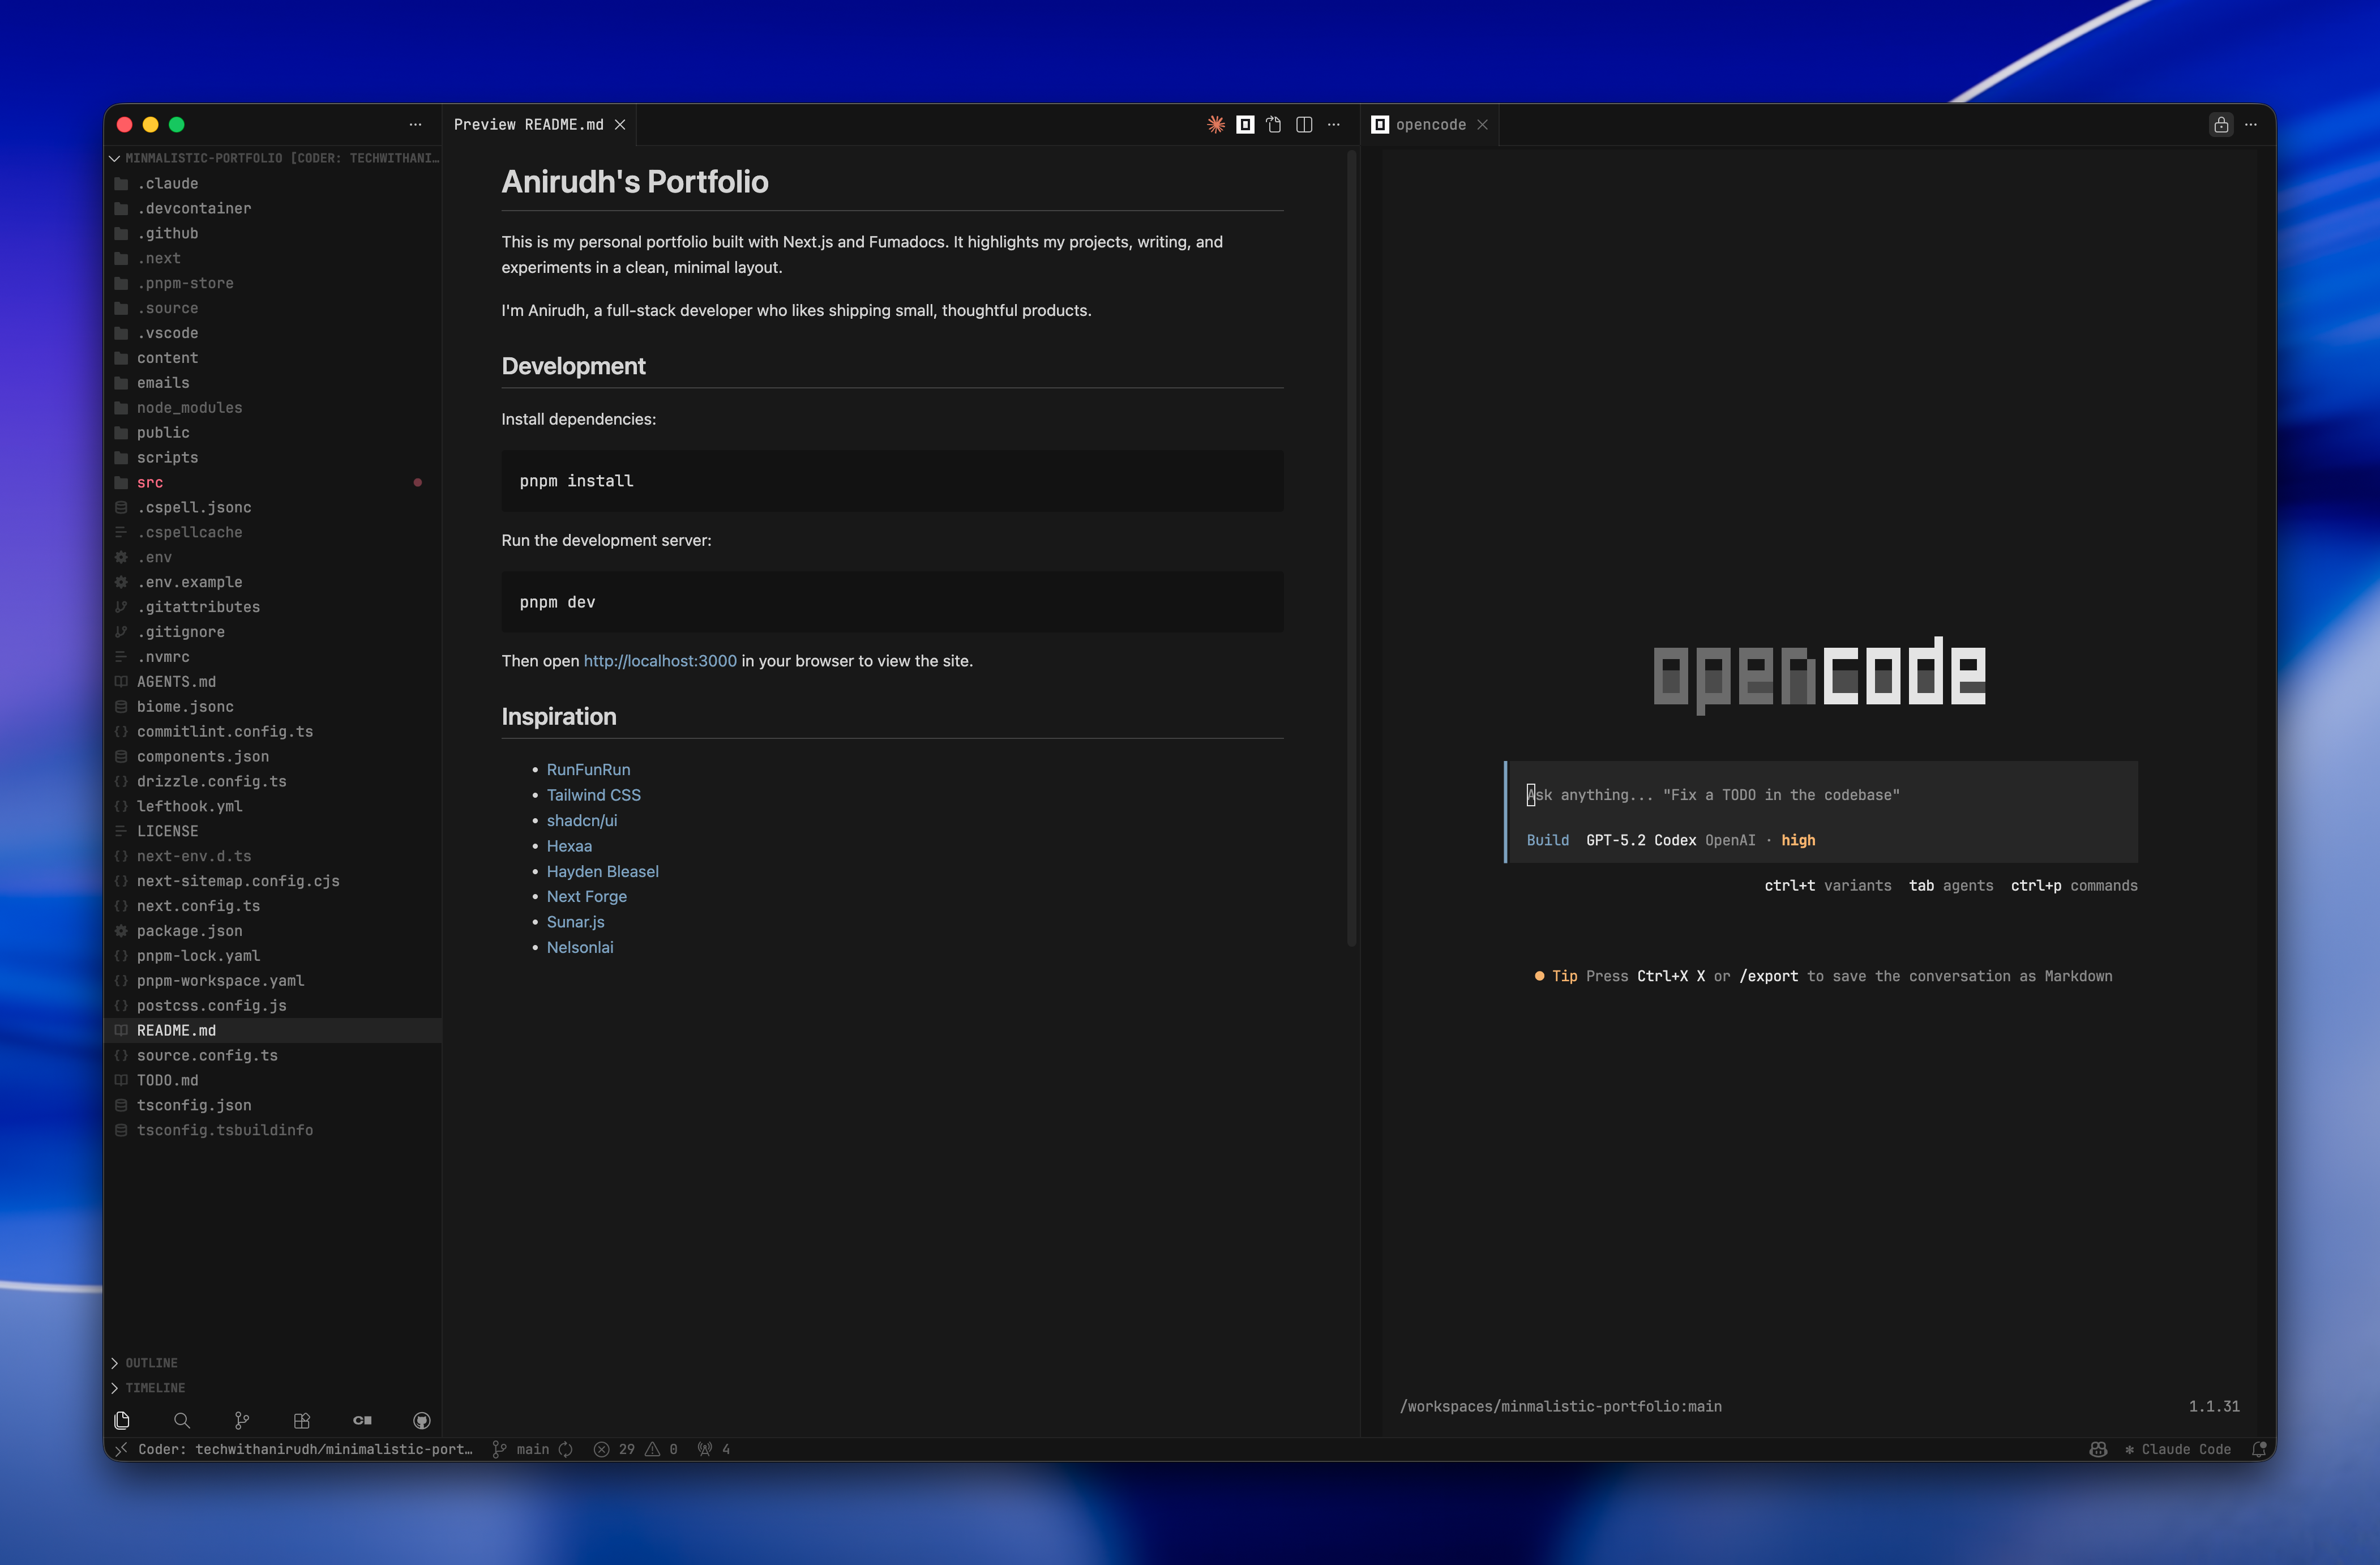Viewport: 2380px width, 1565px height.
Task: Open the Extensions view
Action: (301, 1420)
